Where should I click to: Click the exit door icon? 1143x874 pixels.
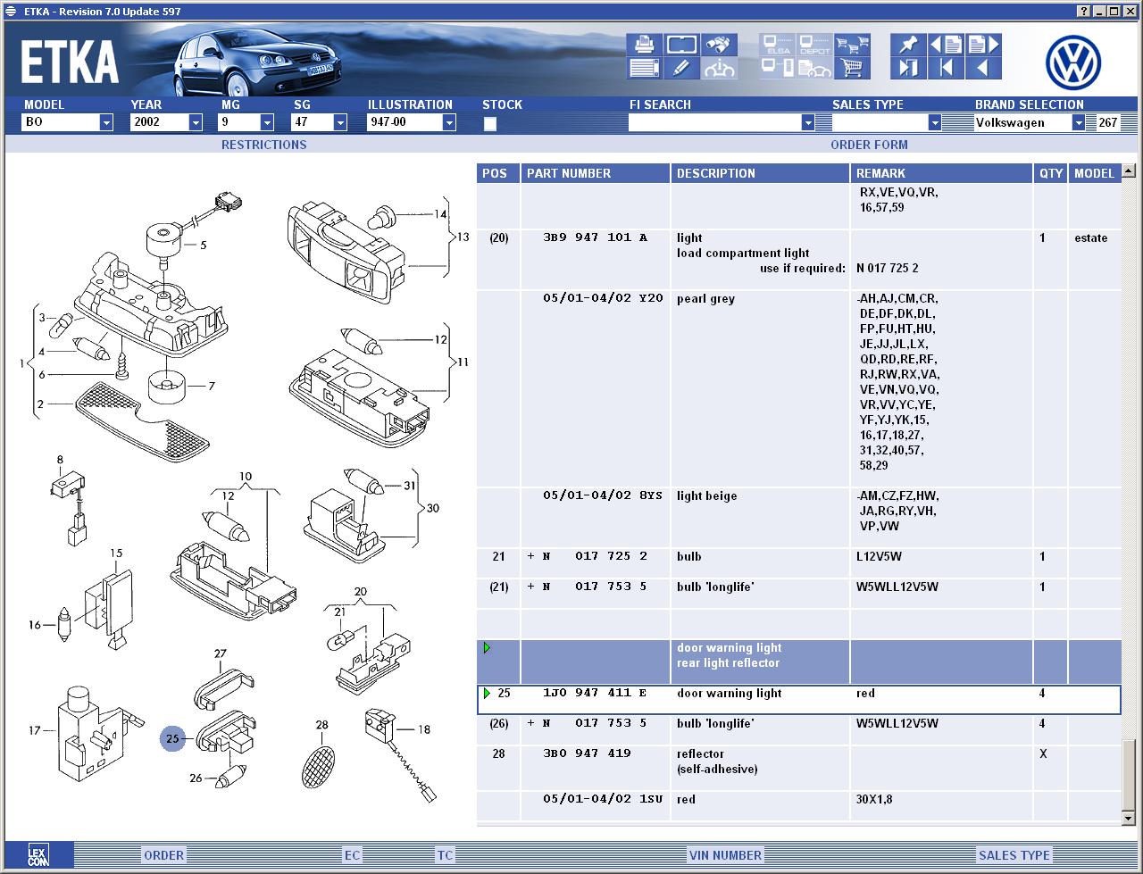coord(908,68)
